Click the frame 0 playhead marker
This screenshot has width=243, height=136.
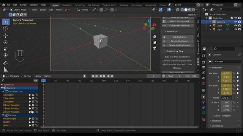44,80
